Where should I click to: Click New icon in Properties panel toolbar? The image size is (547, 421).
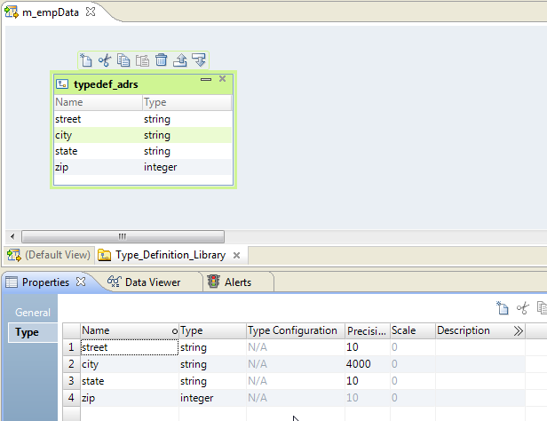point(503,308)
